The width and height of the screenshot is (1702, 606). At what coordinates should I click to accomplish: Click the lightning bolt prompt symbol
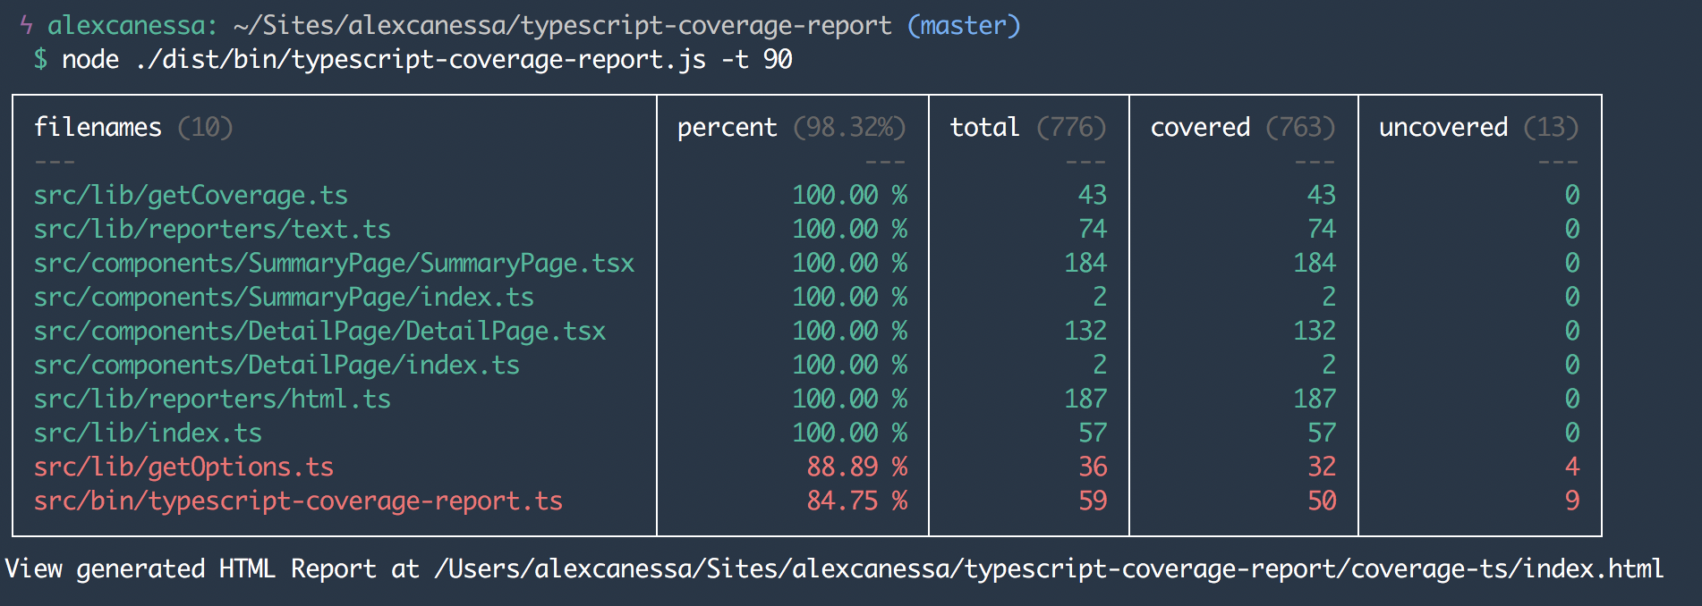(26, 26)
